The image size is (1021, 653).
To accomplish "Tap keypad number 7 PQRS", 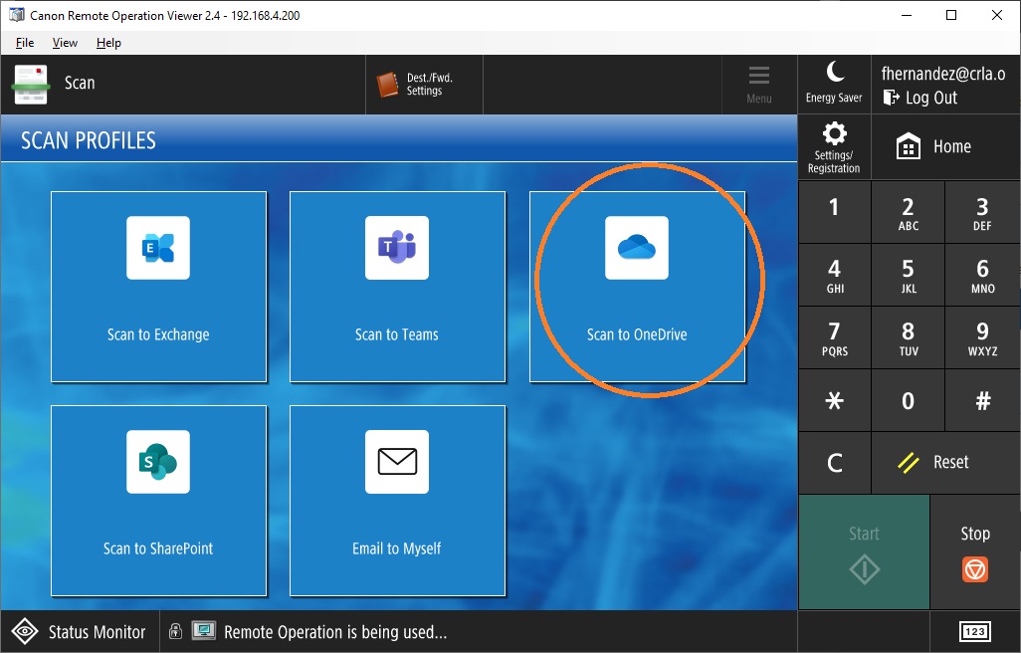I will 834,337.
